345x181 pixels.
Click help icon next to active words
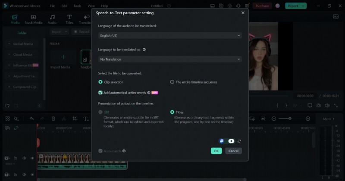tap(149, 93)
